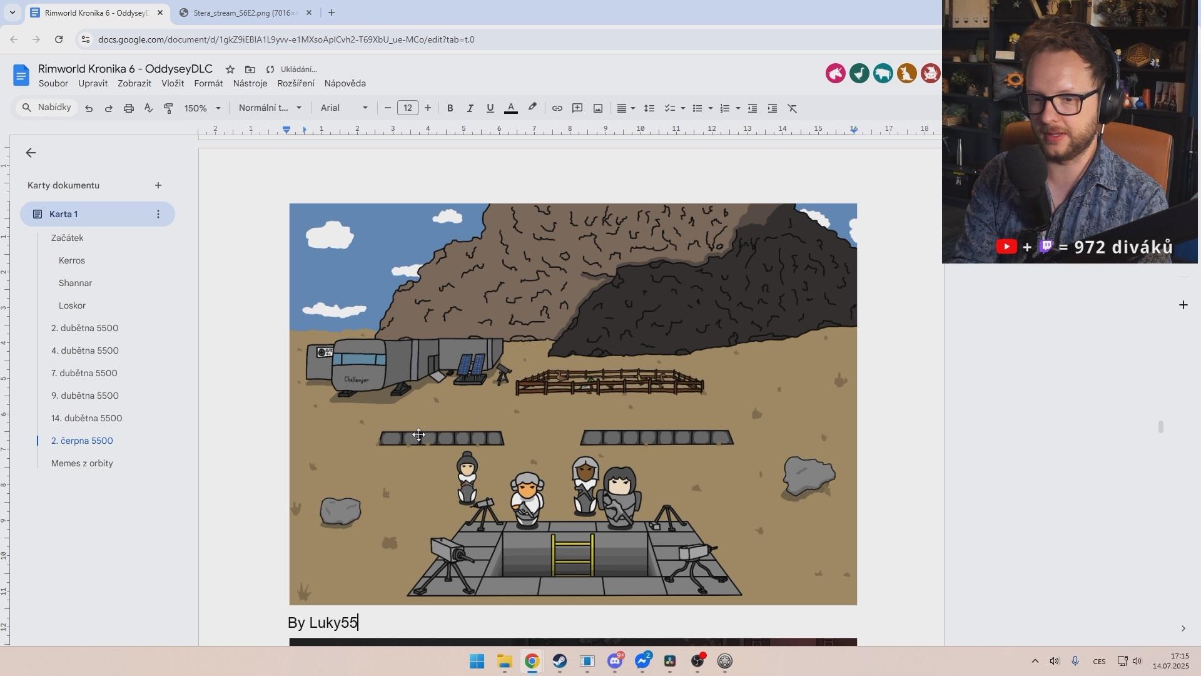Jump to Kerros heading in outline
Image resolution: width=1201 pixels, height=676 pixels.
(x=72, y=260)
